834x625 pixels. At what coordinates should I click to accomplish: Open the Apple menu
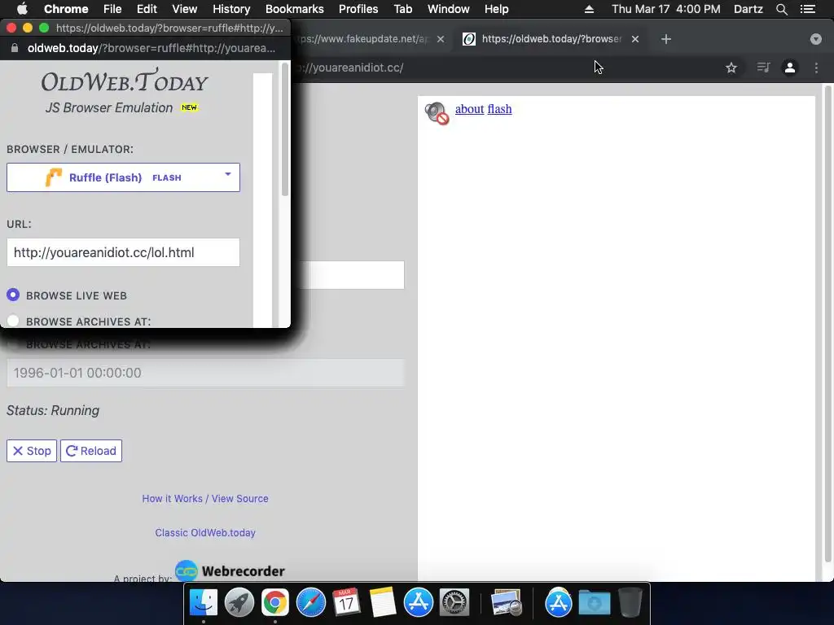pos(22,9)
